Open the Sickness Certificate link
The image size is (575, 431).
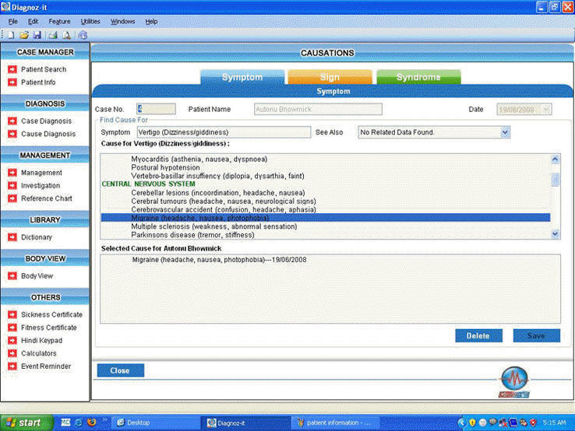pyautogui.click(x=51, y=314)
